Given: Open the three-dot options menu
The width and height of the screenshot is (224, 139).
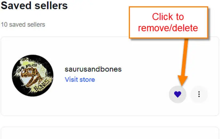Looking at the screenshot, I should click(x=199, y=94).
